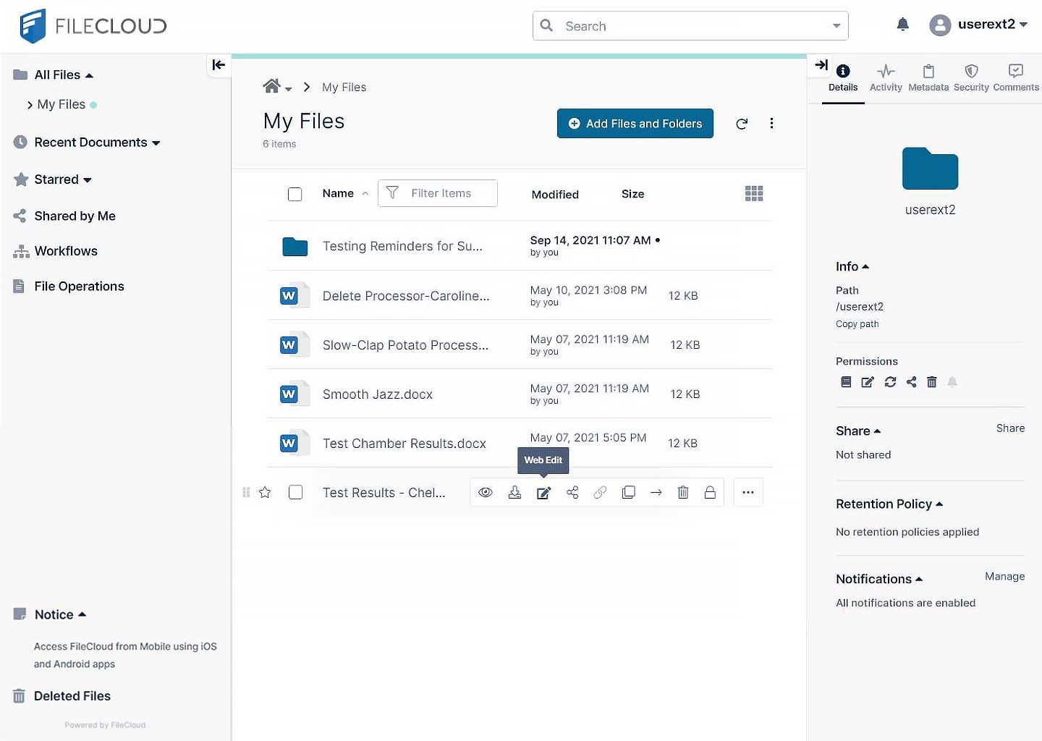
Task: Toggle the select all files checkbox
Action: coord(295,194)
